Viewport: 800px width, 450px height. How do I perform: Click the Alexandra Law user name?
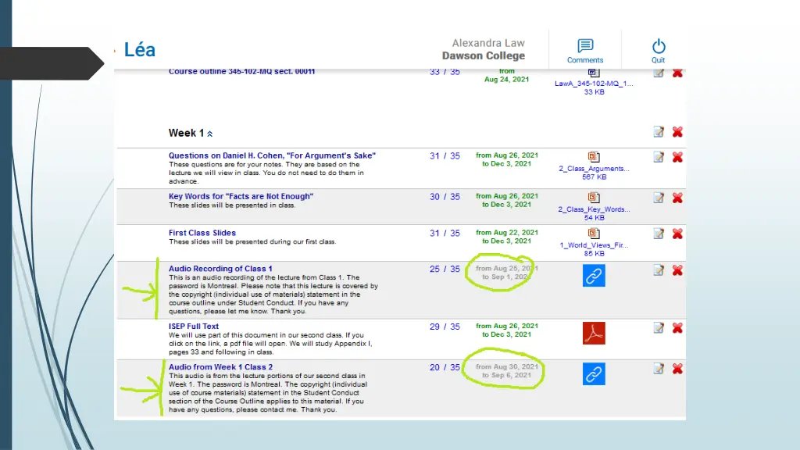point(488,44)
